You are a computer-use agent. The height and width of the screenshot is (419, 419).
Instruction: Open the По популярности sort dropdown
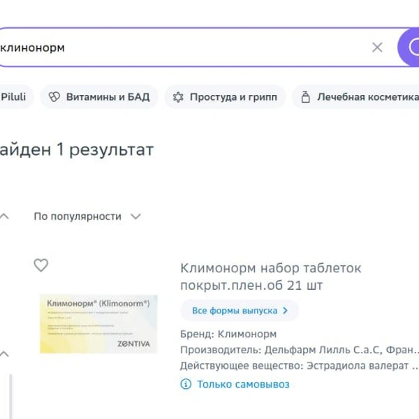point(87,216)
